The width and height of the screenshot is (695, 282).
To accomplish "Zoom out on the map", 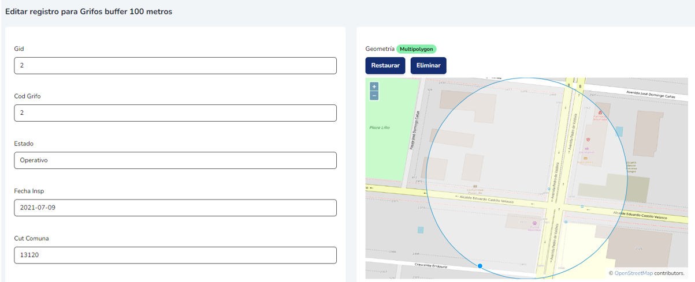I will pyautogui.click(x=374, y=96).
